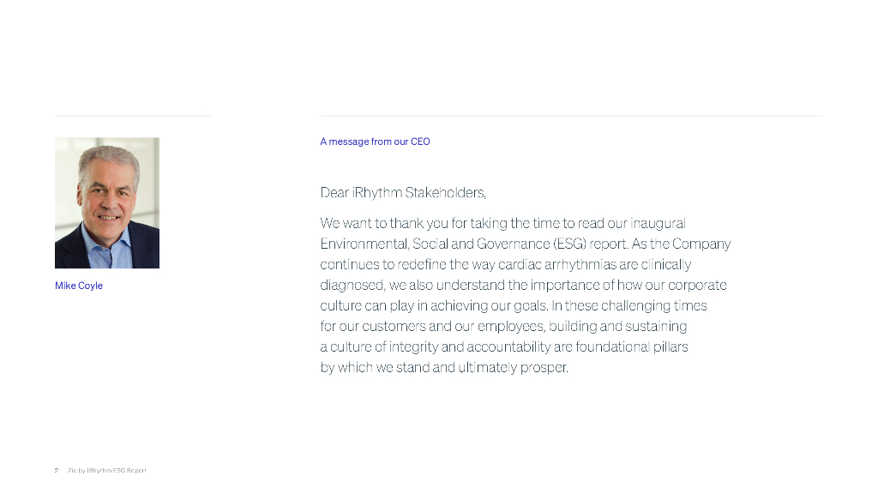Click the horizontal rule above the message heading
This screenshot has width=878, height=494.
pyautogui.click(x=571, y=116)
